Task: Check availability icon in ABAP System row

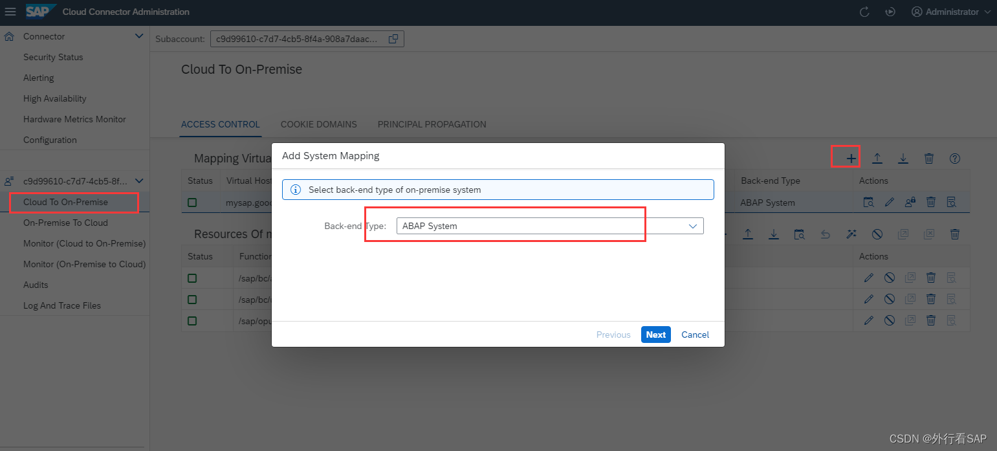Action: click(869, 203)
